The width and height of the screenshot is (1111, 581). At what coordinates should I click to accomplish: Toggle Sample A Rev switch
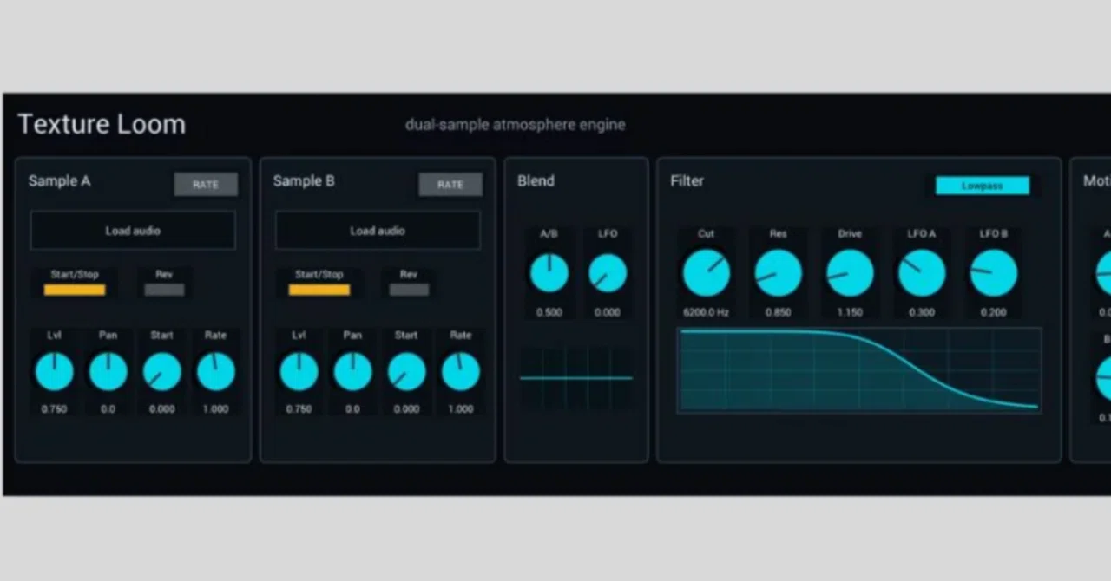165,290
